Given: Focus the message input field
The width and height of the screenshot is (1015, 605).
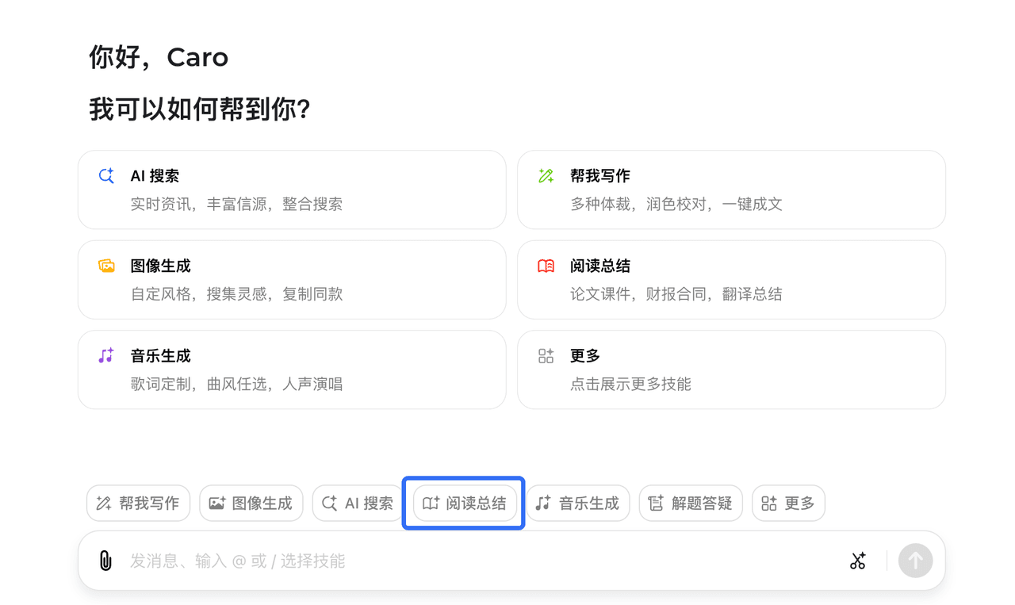Looking at the screenshot, I should point(476,561).
